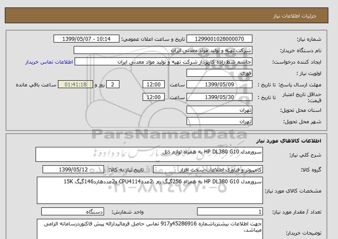Image resolution: width=338 pixels, height=239 pixels.
Task: Select the unit of measure field دستگاه
Action: coord(72,212)
